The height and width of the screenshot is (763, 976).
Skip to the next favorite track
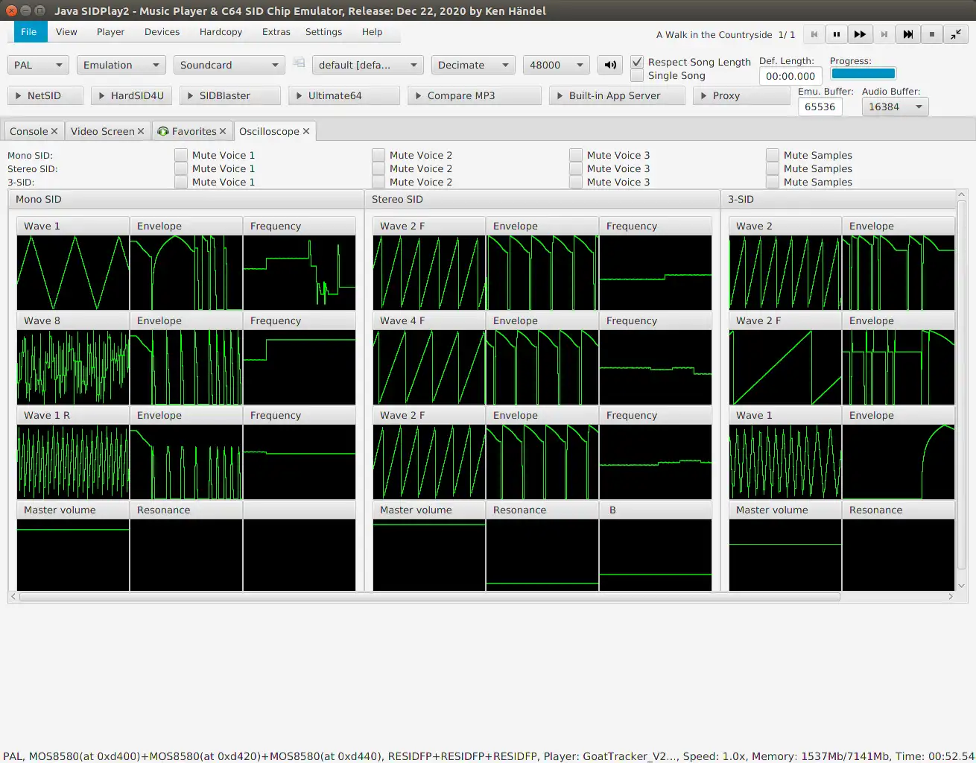coord(907,34)
